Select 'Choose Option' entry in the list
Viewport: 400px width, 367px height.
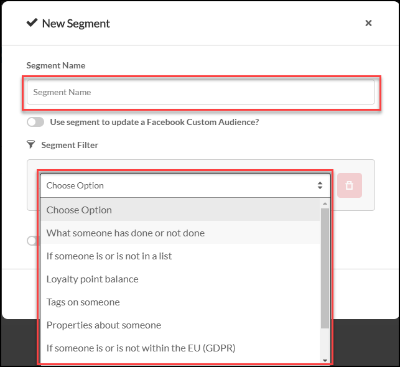point(180,210)
